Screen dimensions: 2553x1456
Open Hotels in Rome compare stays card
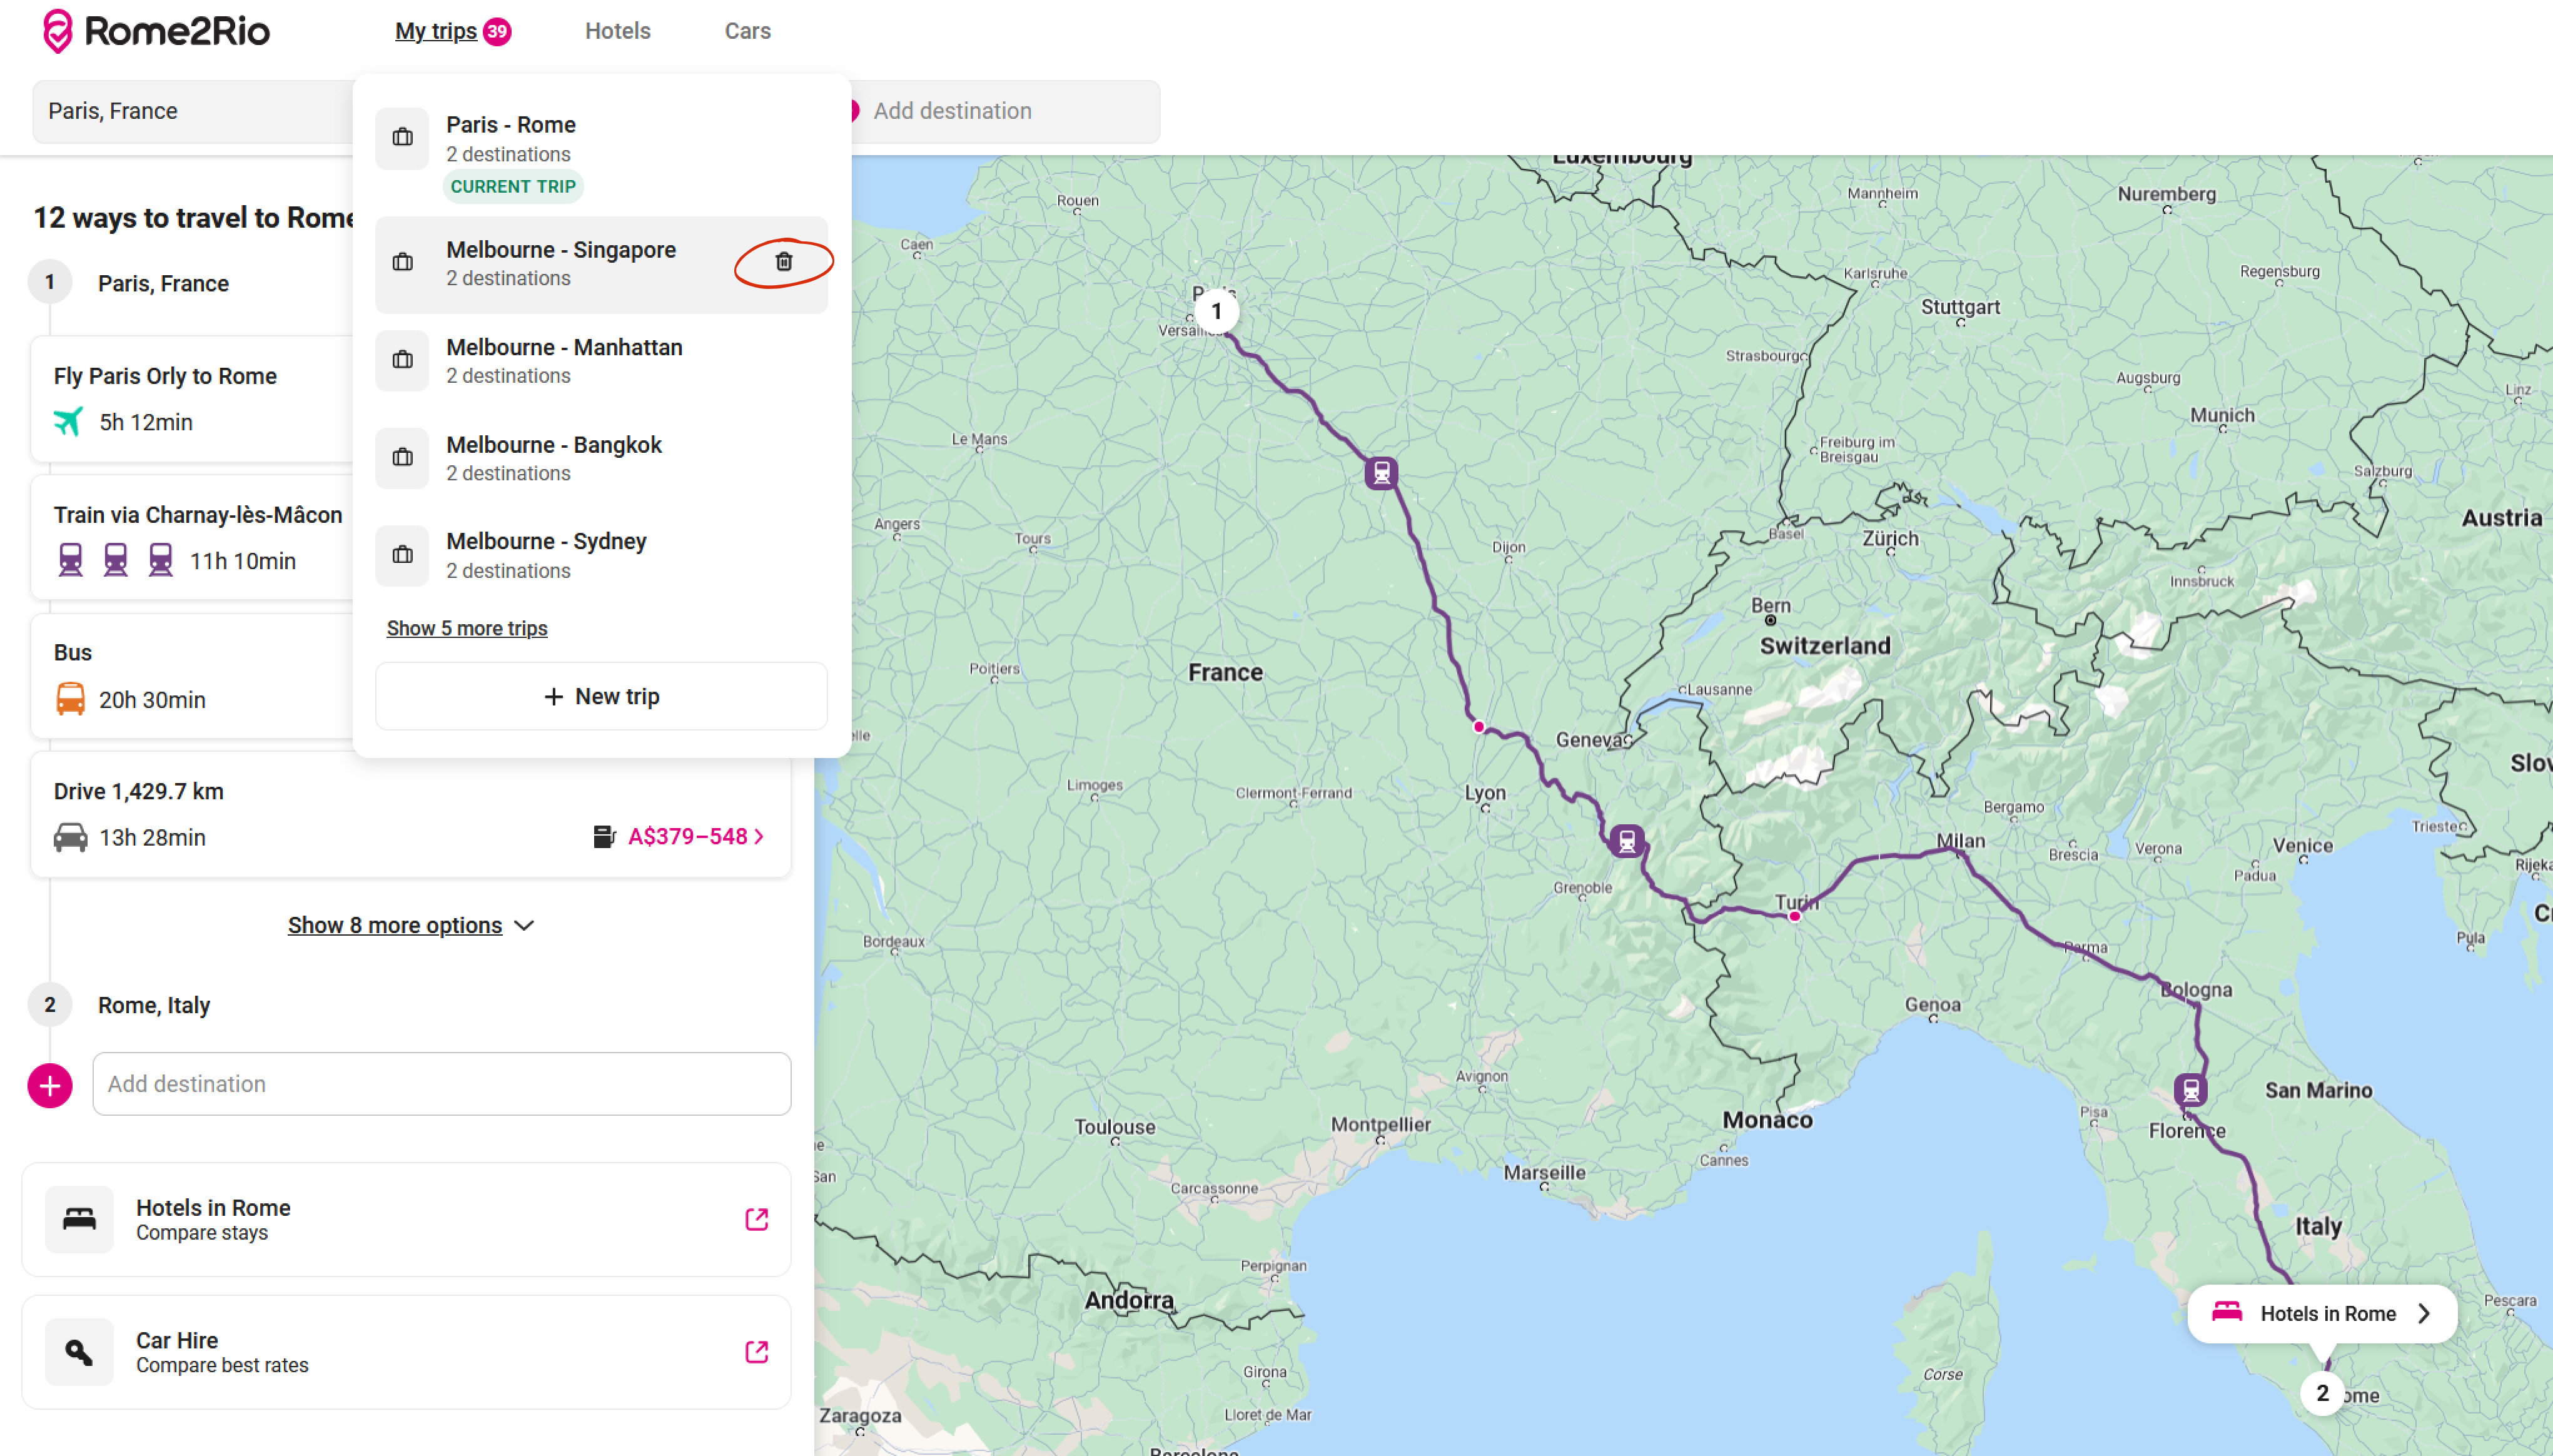tap(407, 1219)
